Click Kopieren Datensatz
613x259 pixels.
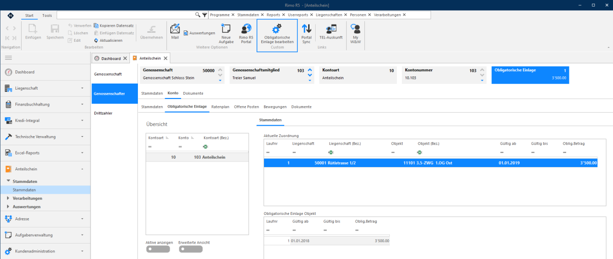tap(114, 25)
